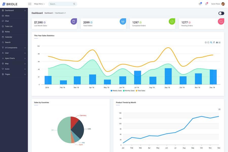
Task: Expand the Apex Charts section
Action: 10,58
